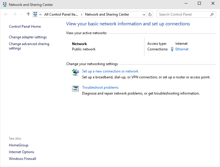This screenshot has width=220, height=167.
Task: Click the new connection setup icon
Action: point(76,72)
